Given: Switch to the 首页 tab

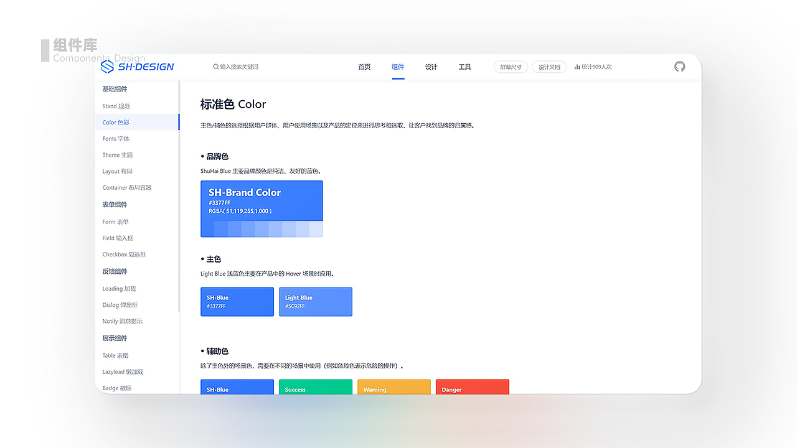Looking at the screenshot, I should (364, 66).
